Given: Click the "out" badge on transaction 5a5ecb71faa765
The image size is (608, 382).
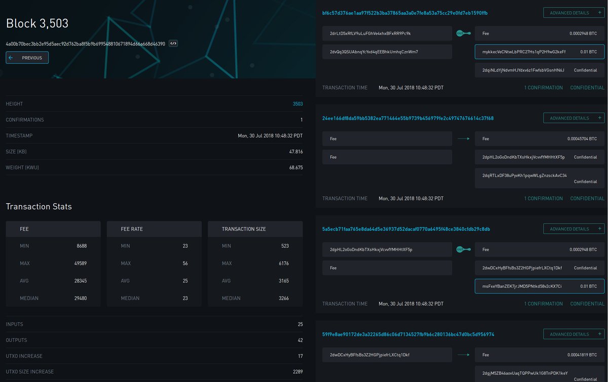Looking at the screenshot, I should (x=460, y=249).
